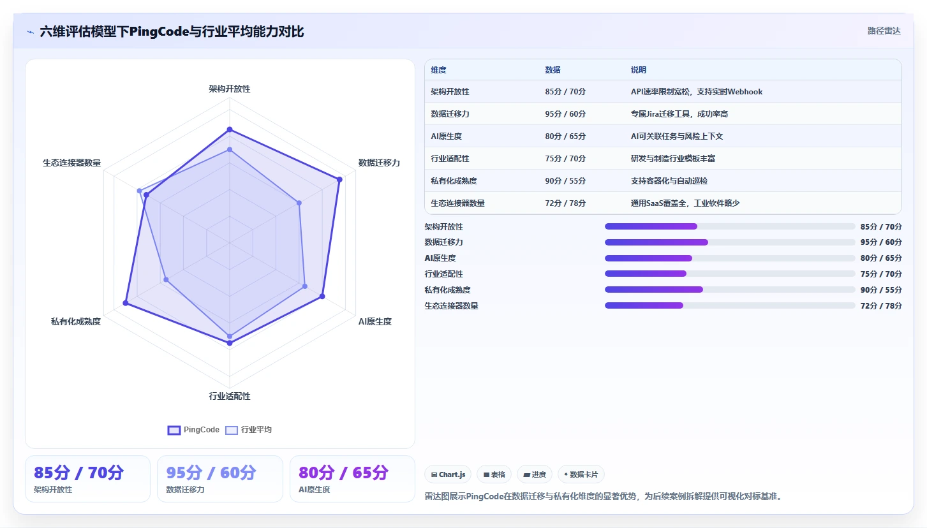Click the radar icon beside the page title
Screen dimensions: 927x528
point(30,32)
